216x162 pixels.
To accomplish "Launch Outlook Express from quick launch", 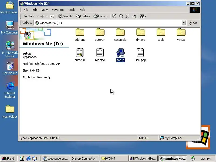I will [35, 158].
